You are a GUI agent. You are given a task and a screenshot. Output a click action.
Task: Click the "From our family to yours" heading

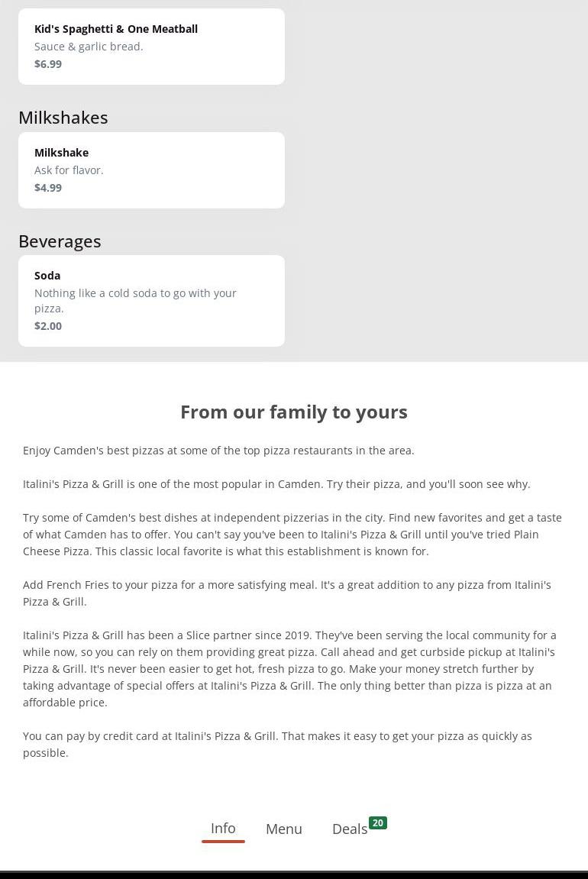tap(294, 412)
